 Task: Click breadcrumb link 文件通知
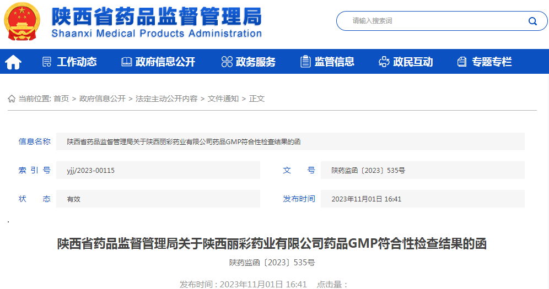(223, 99)
